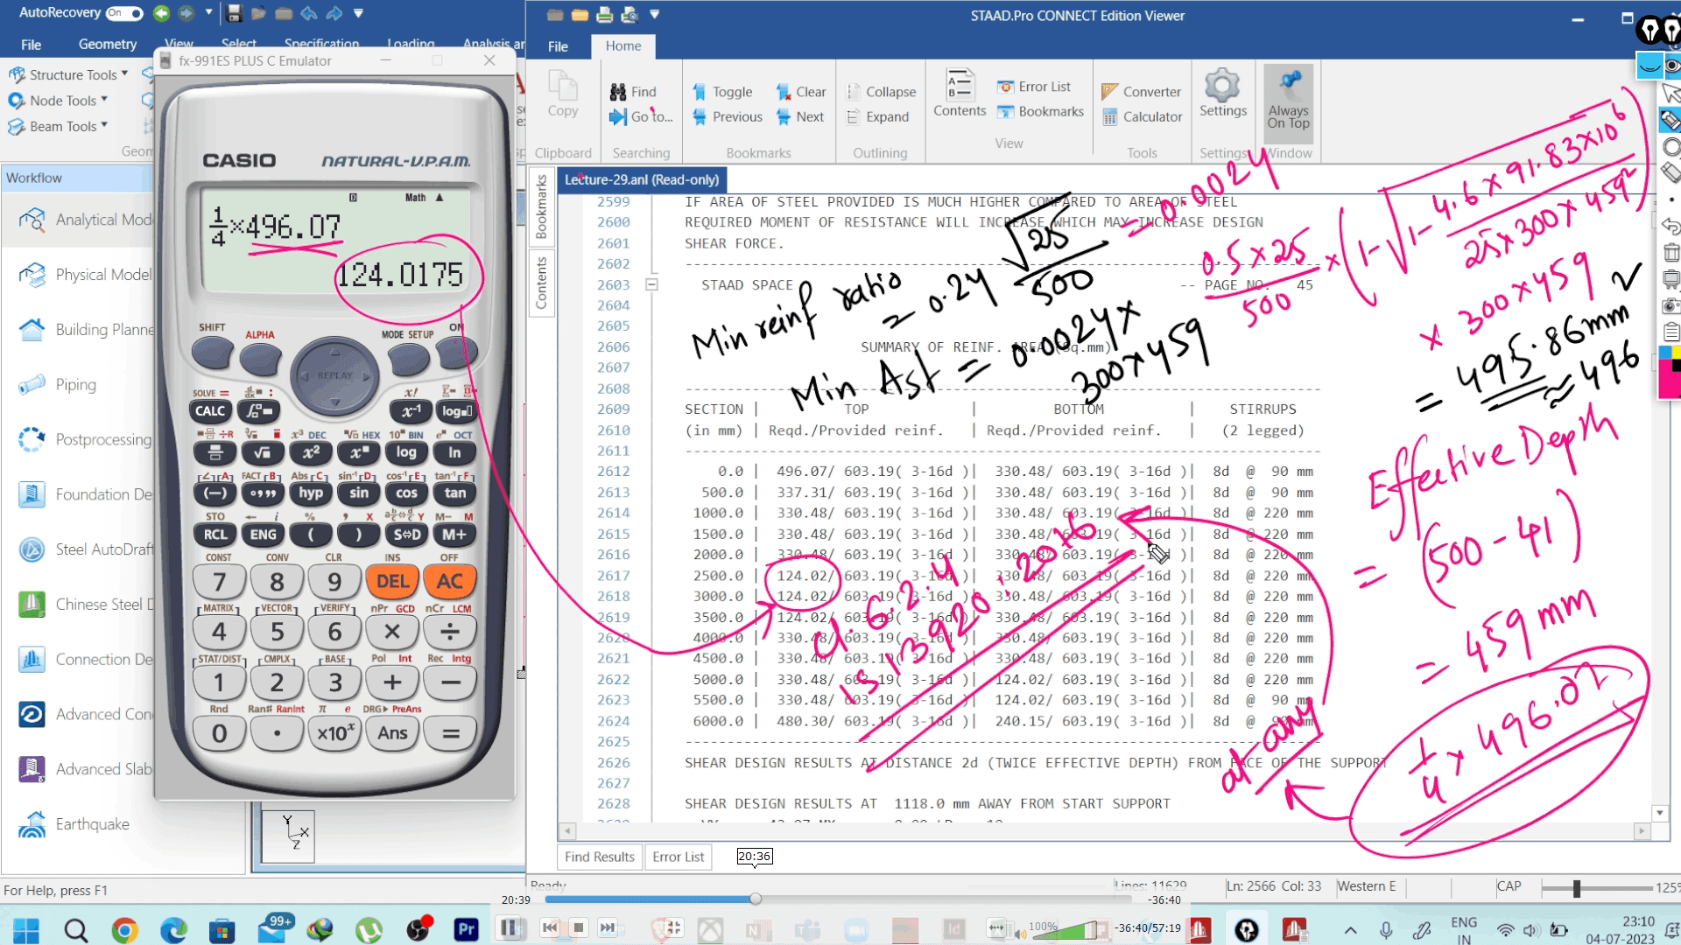Open the Error List view
The image size is (1681, 945).
(1034, 87)
